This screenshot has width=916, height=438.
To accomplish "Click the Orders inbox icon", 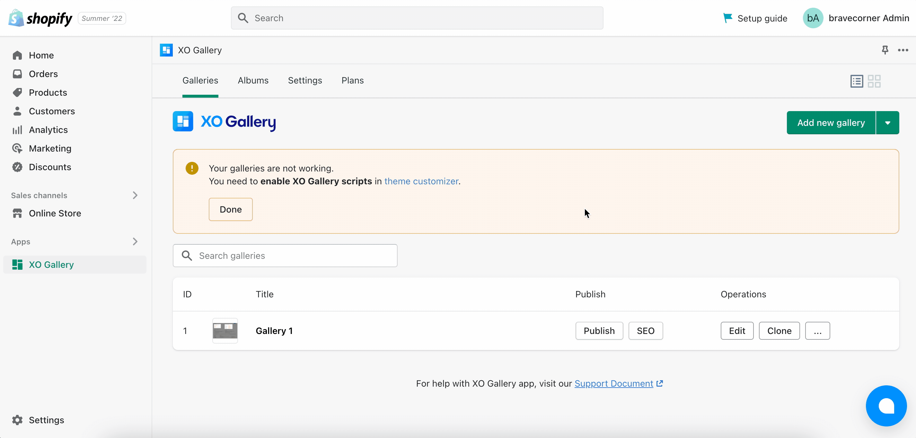I will tap(17, 74).
